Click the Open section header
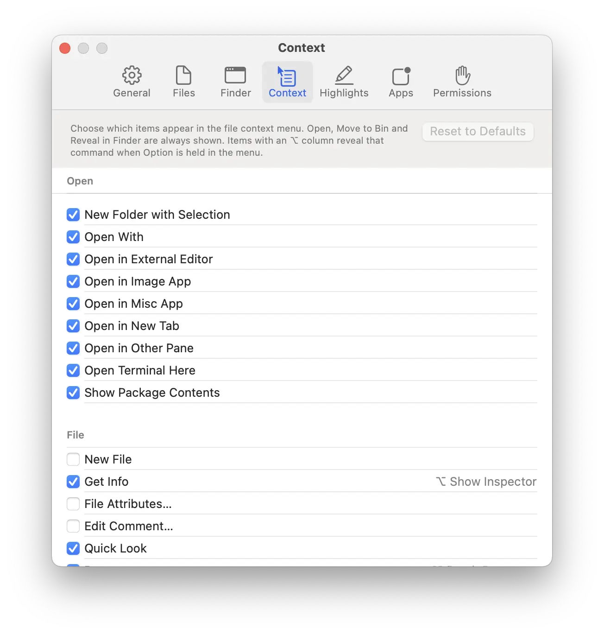This screenshot has width=604, height=635. (80, 181)
